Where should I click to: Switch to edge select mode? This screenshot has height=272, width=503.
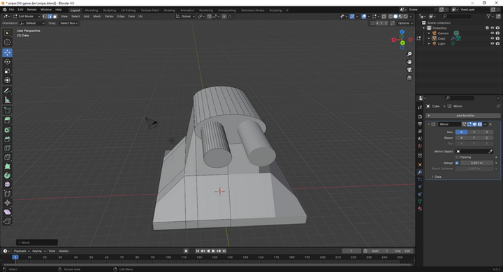click(50, 16)
